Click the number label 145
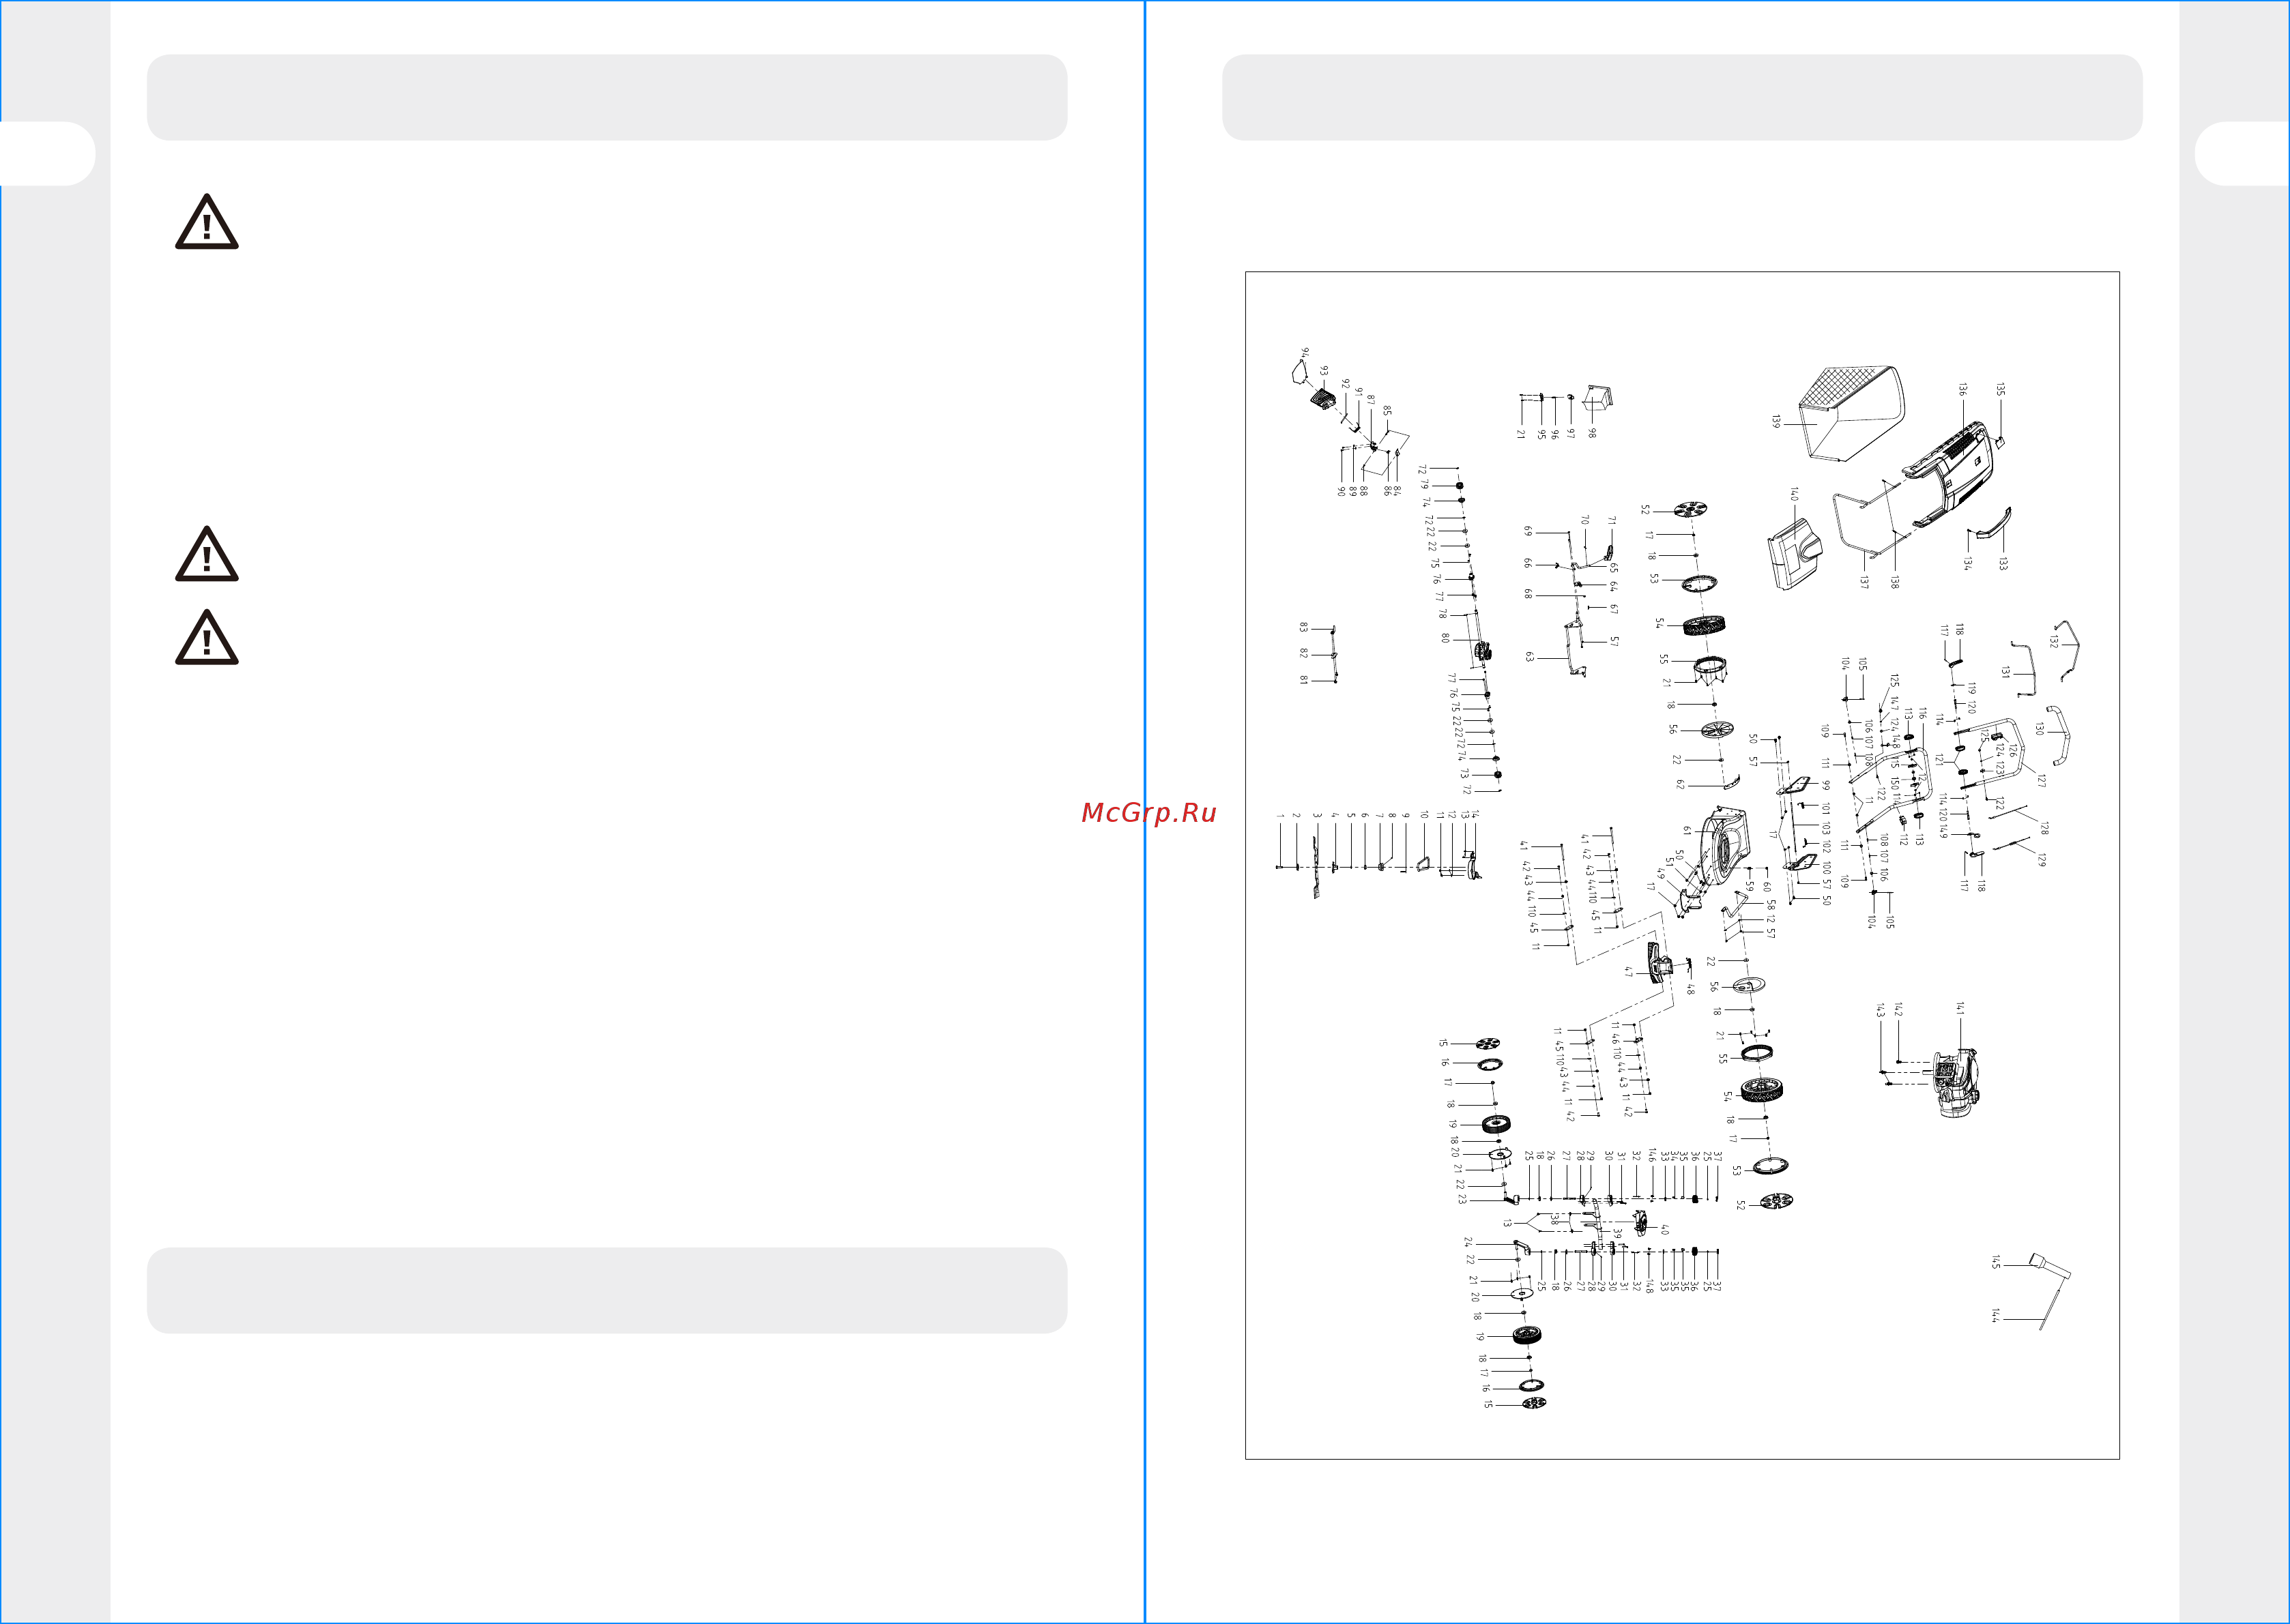The height and width of the screenshot is (1624, 2290). coord(1996,1263)
